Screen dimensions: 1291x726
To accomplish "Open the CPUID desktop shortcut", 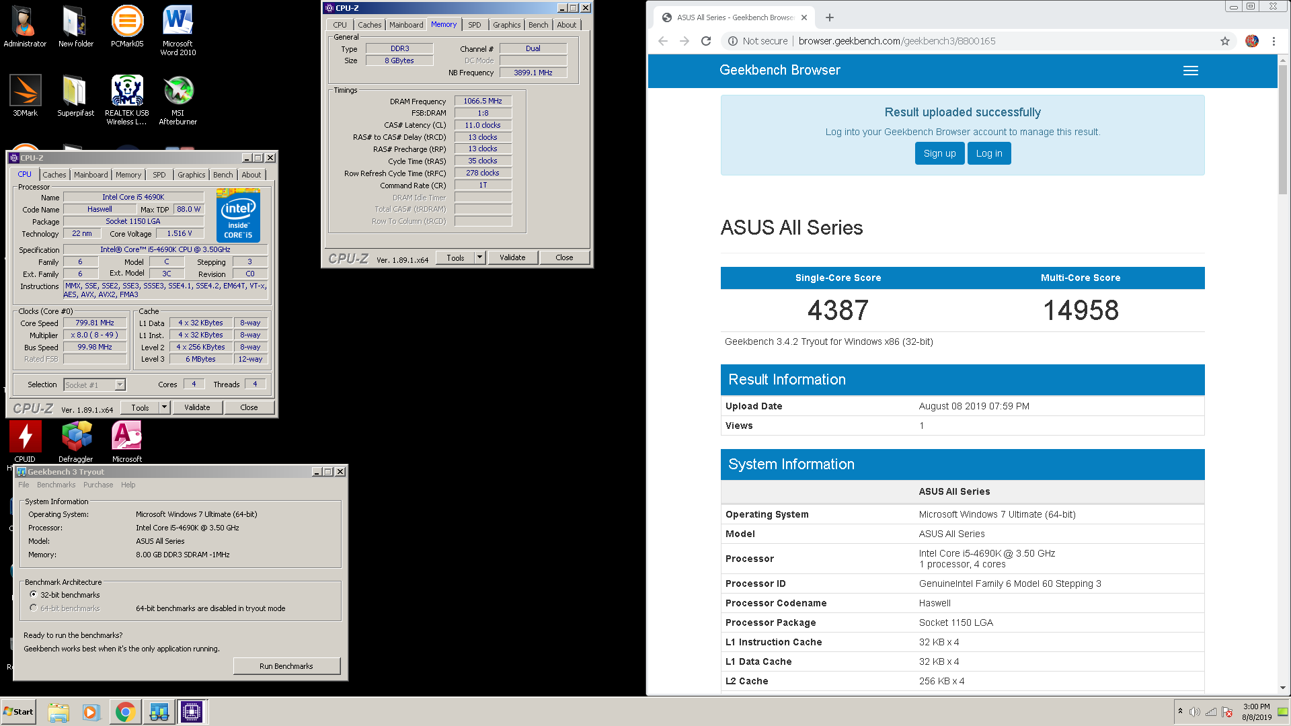I will [25, 442].
